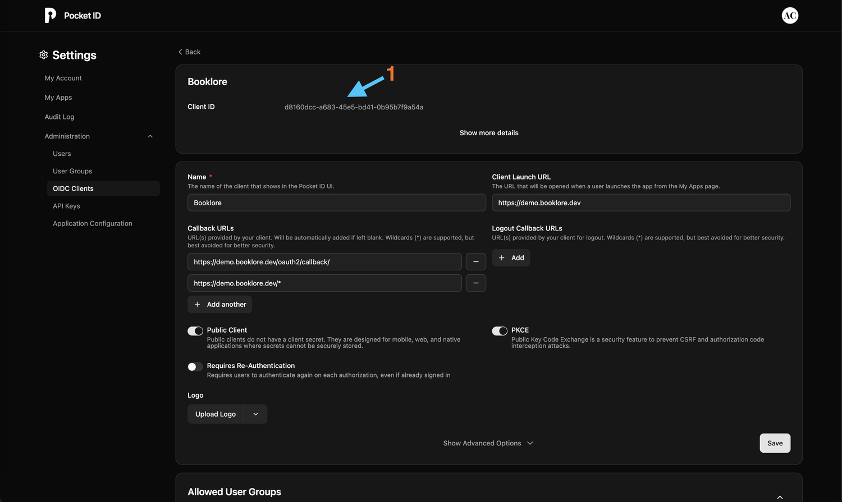Open the Audit Log page
The image size is (842, 502).
click(60, 117)
